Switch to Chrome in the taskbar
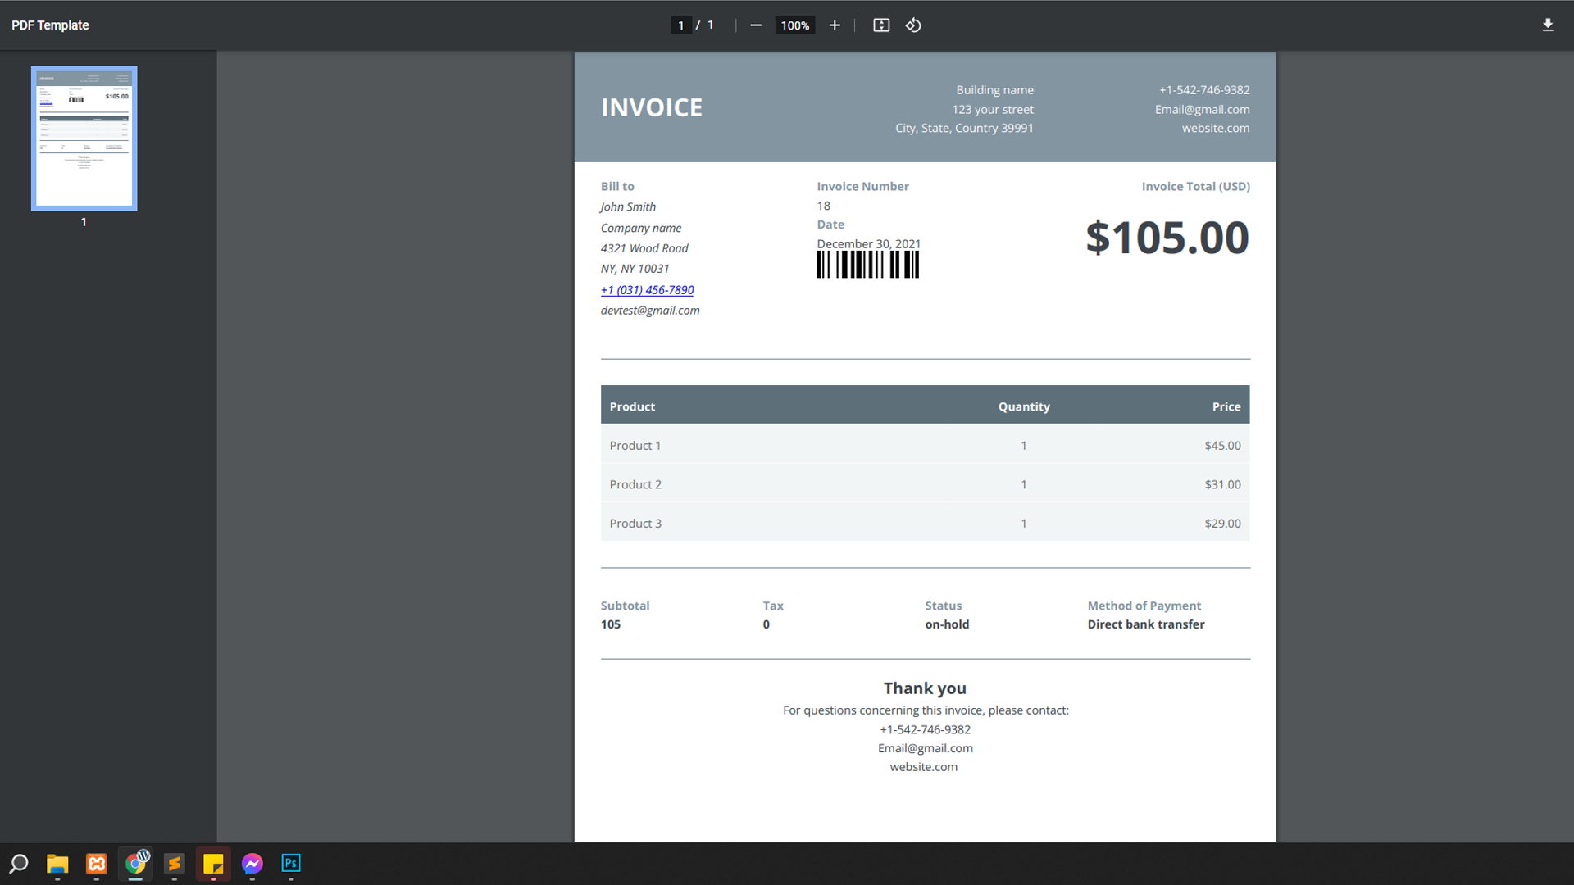Image resolution: width=1574 pixels, height=885 pixels. 136,864
